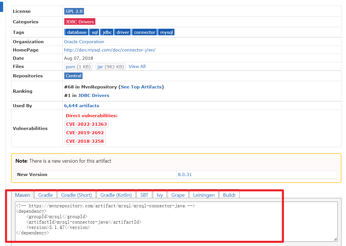View vulnerability CVE-2019-2692
Screen dimensions: 346x246
pos(85,133)
